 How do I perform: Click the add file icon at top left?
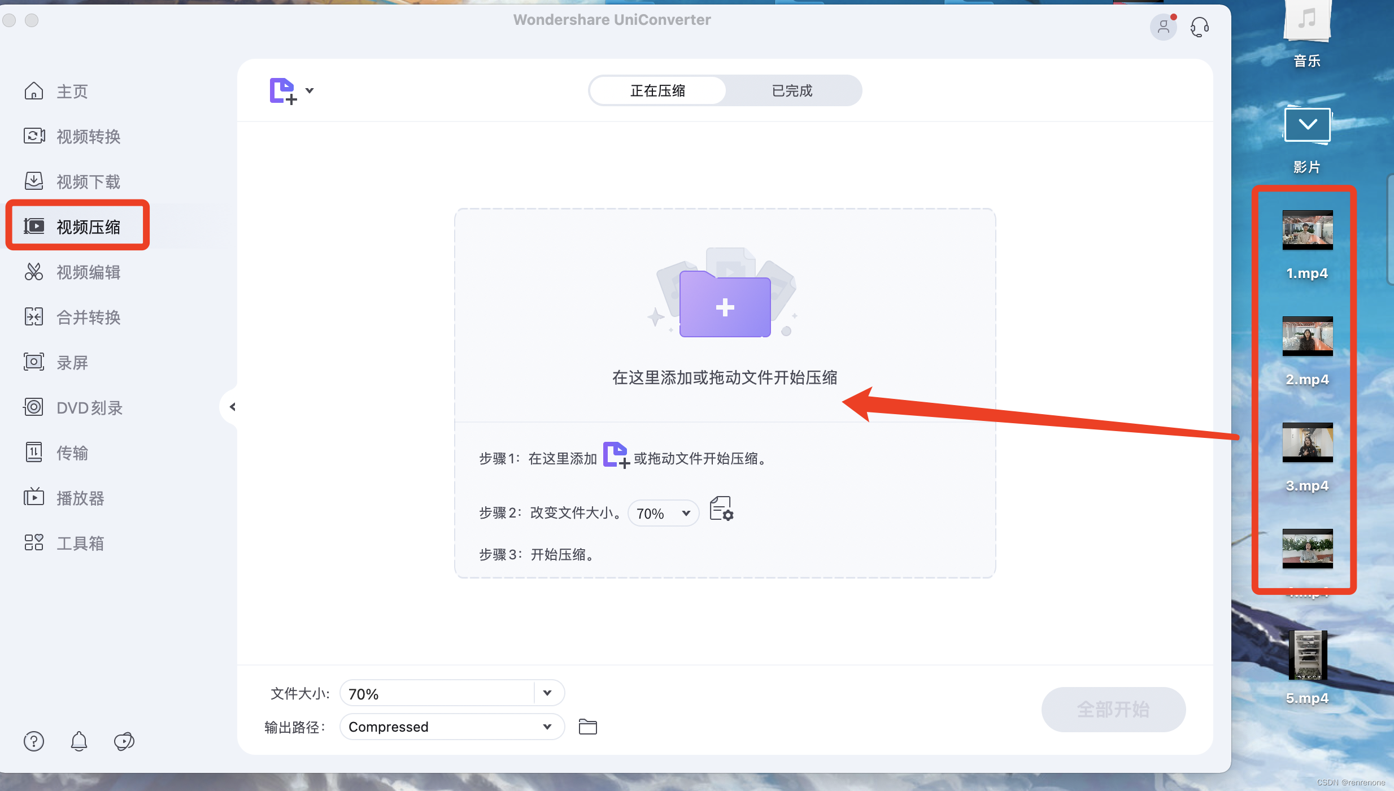coord(282,91)
